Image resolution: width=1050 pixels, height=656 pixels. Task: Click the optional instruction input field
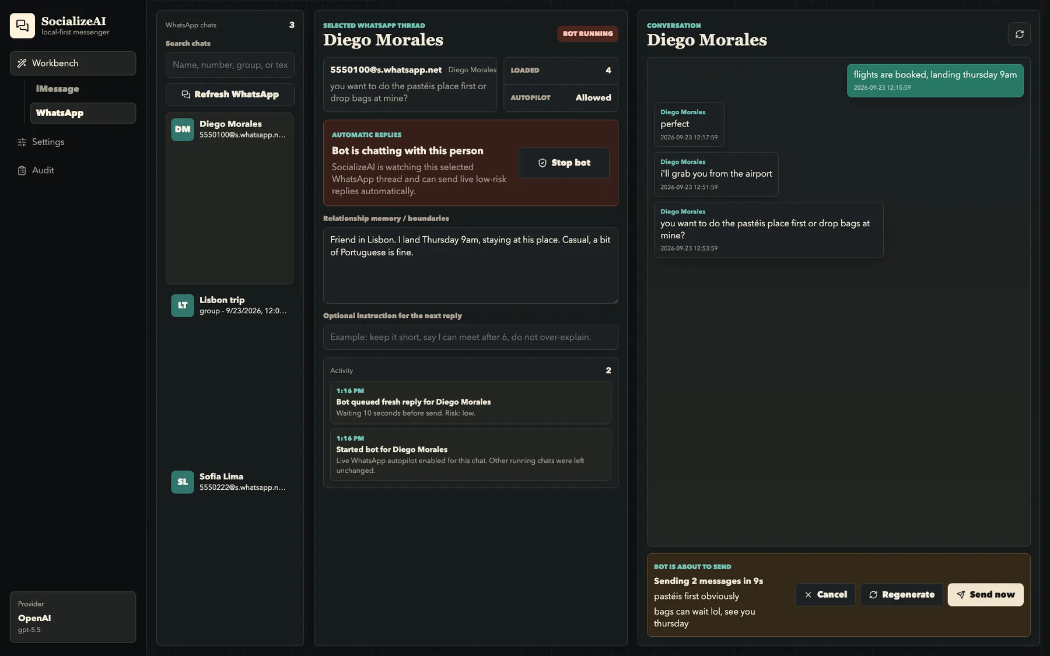click(x=471, y=337)
